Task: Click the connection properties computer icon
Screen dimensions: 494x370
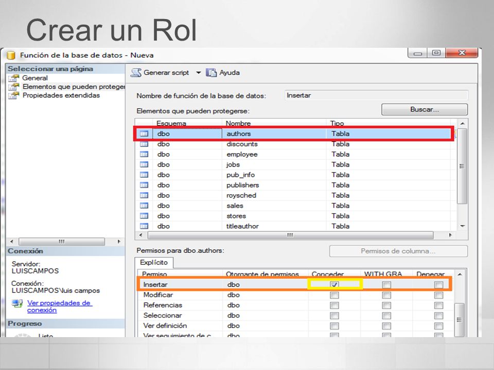Action: [x=17, y=304]
